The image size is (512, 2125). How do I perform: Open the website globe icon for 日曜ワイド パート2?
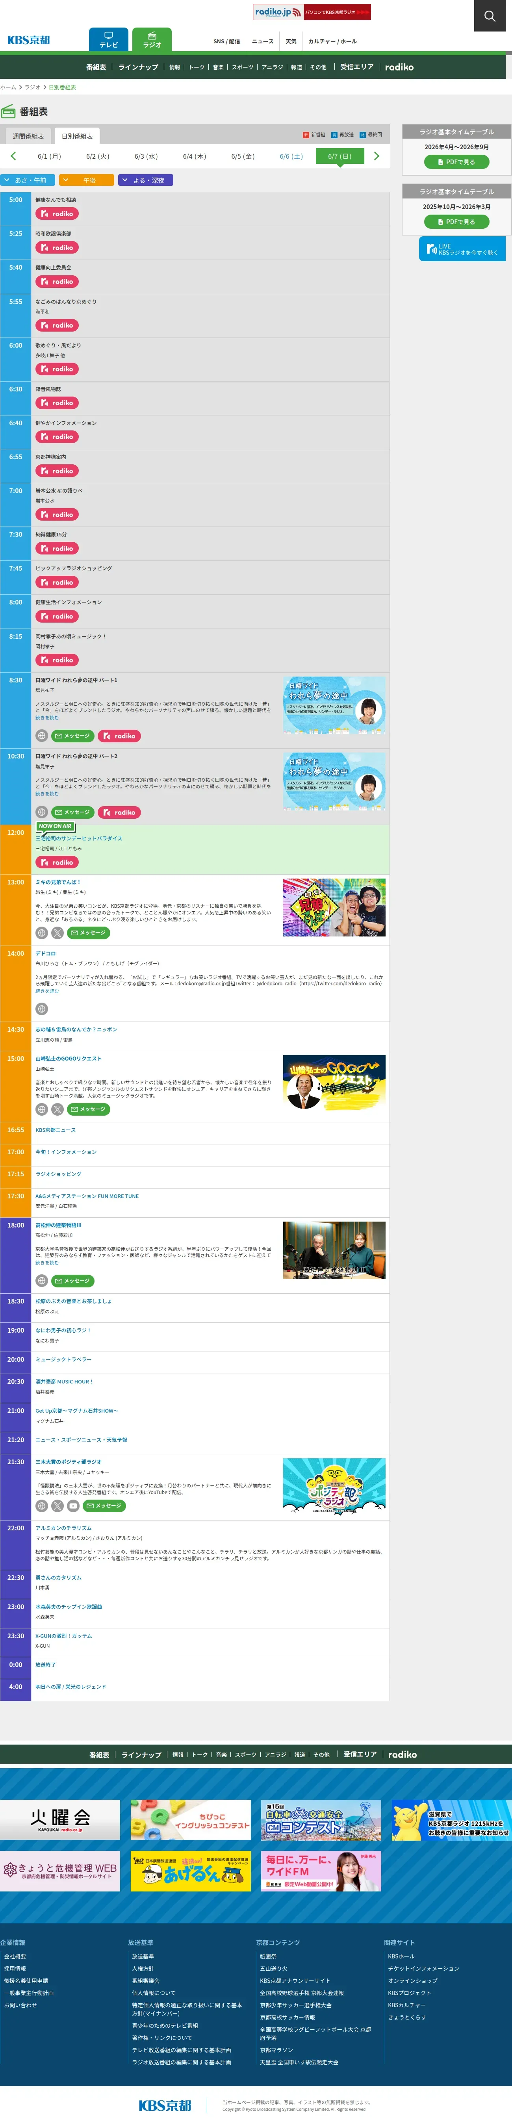click(x=41, y=812)
